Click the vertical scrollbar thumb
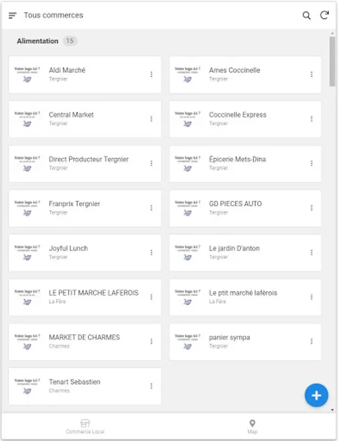The height and width of the screenshot is (441, 338). (x=333, y=61)
